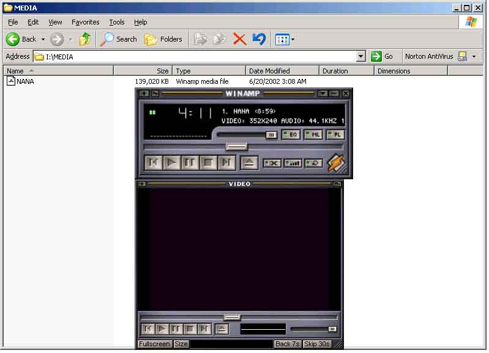Click Winamp main window Eject button
The image size is (489, 353).
pyautogui.click(x=249, y=163)
